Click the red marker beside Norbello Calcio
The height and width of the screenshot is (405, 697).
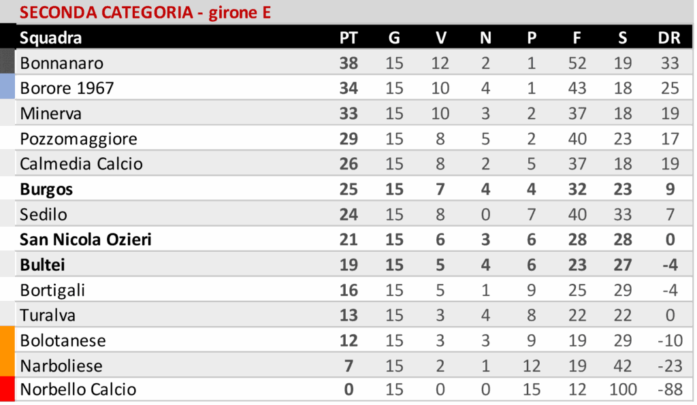click(x=7, y=389)
